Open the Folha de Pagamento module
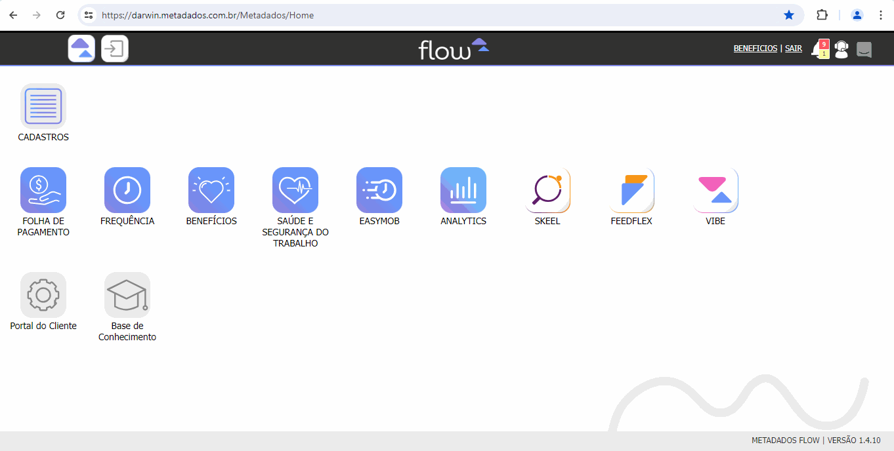This screenshot has height=451, width=894. 43,190
